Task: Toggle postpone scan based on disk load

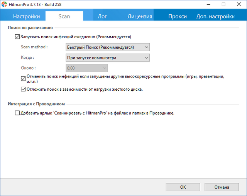Action: click(23, 89)
